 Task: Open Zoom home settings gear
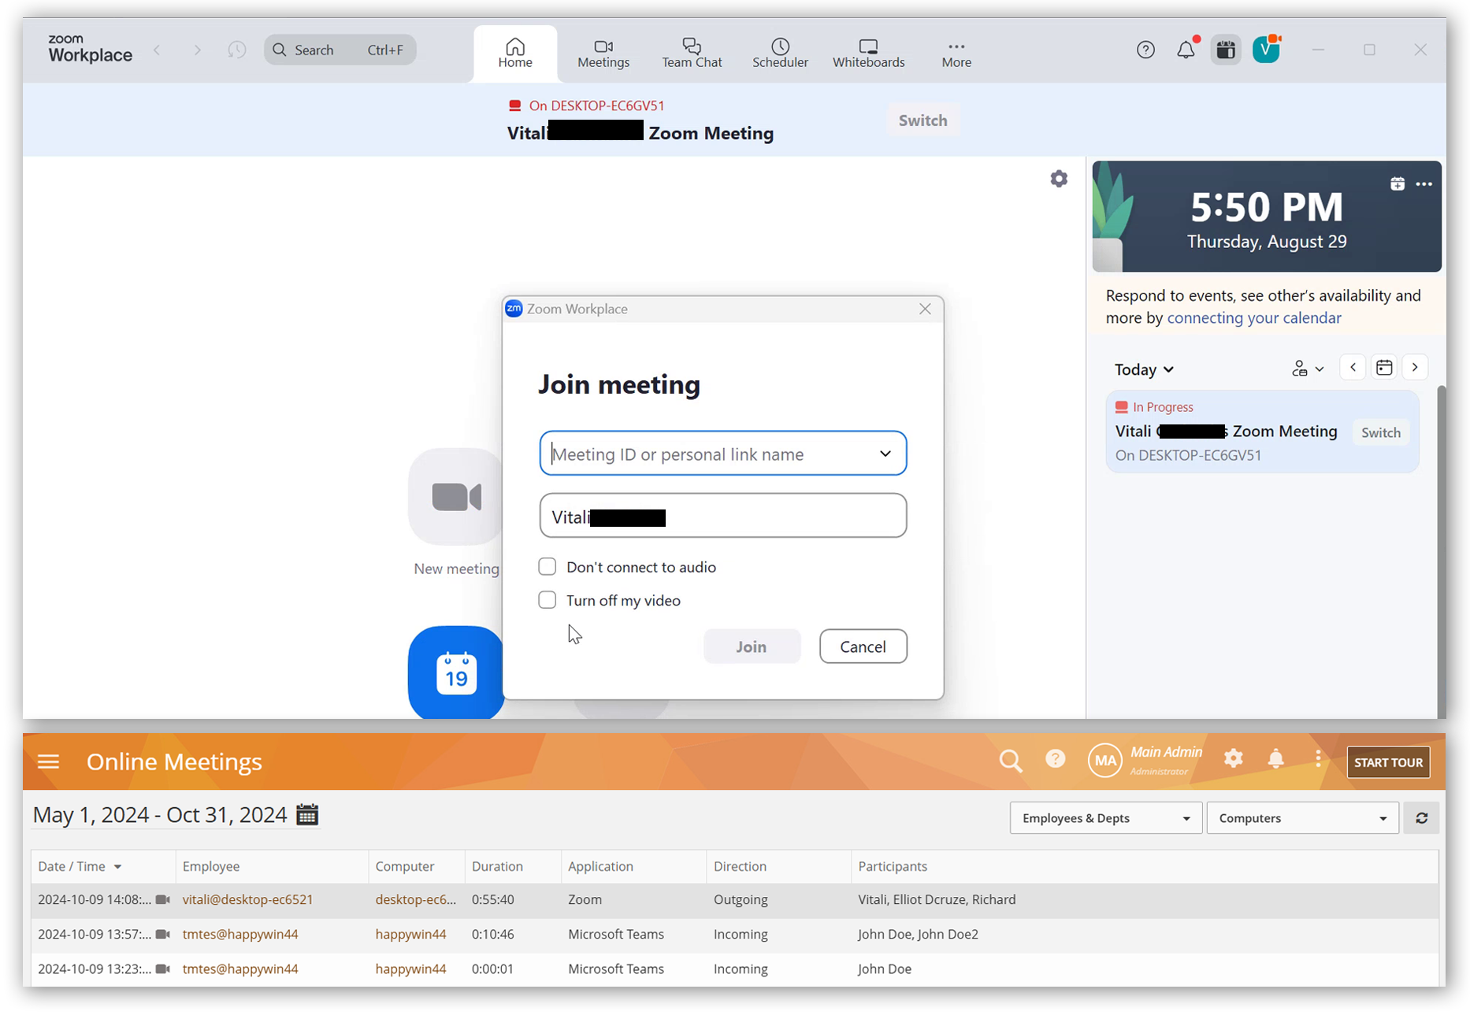tap(1059, 179)
